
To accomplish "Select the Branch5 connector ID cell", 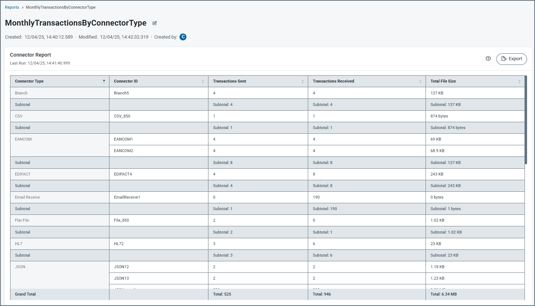I will [x=121, y=93].
